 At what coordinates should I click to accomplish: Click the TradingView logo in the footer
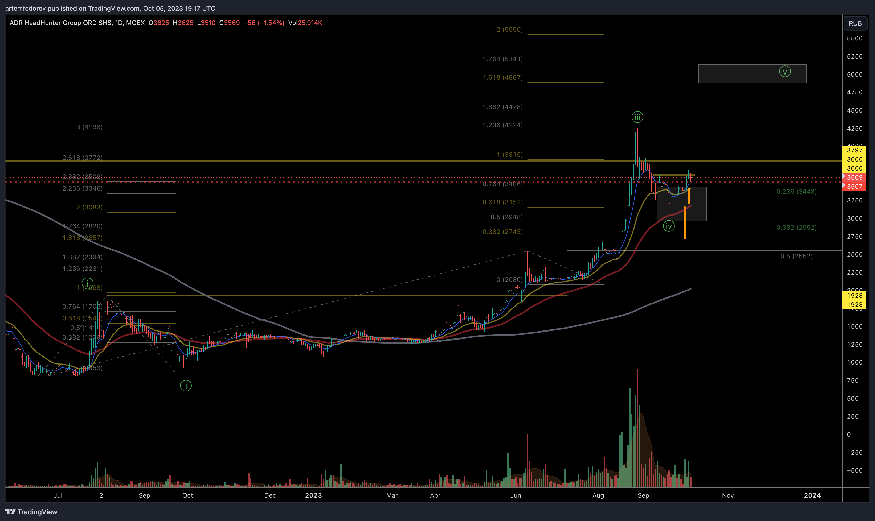(x=31, y=511)
